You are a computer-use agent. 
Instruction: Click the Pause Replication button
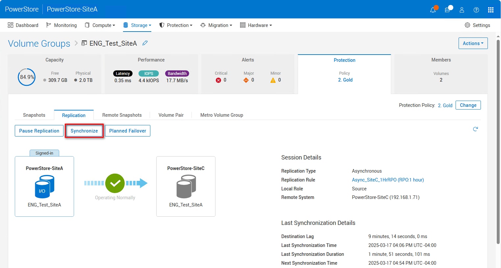coord(39,131)
